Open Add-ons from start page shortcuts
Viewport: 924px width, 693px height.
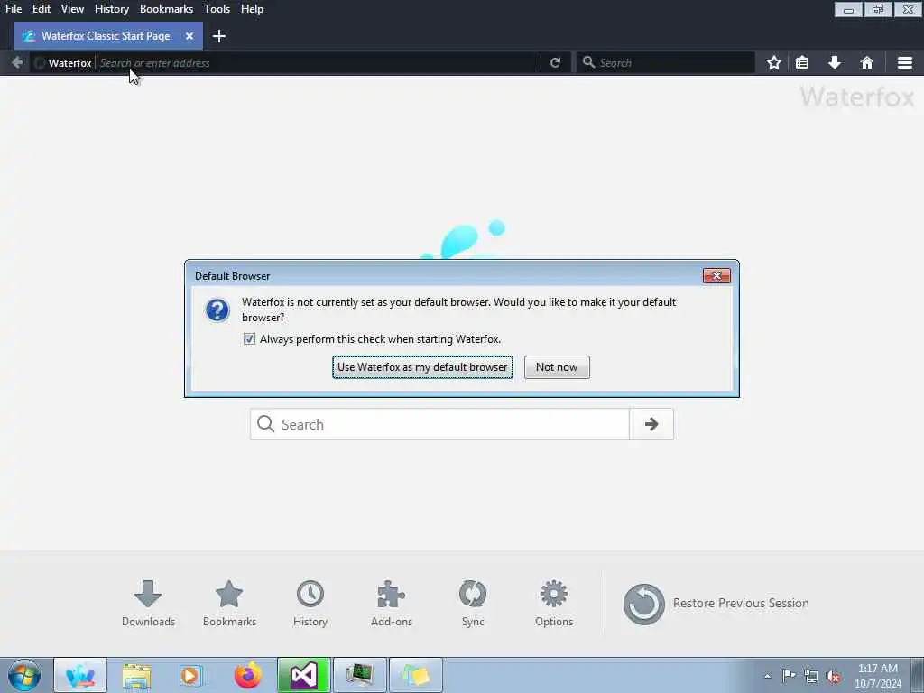(x=392, y=604)
